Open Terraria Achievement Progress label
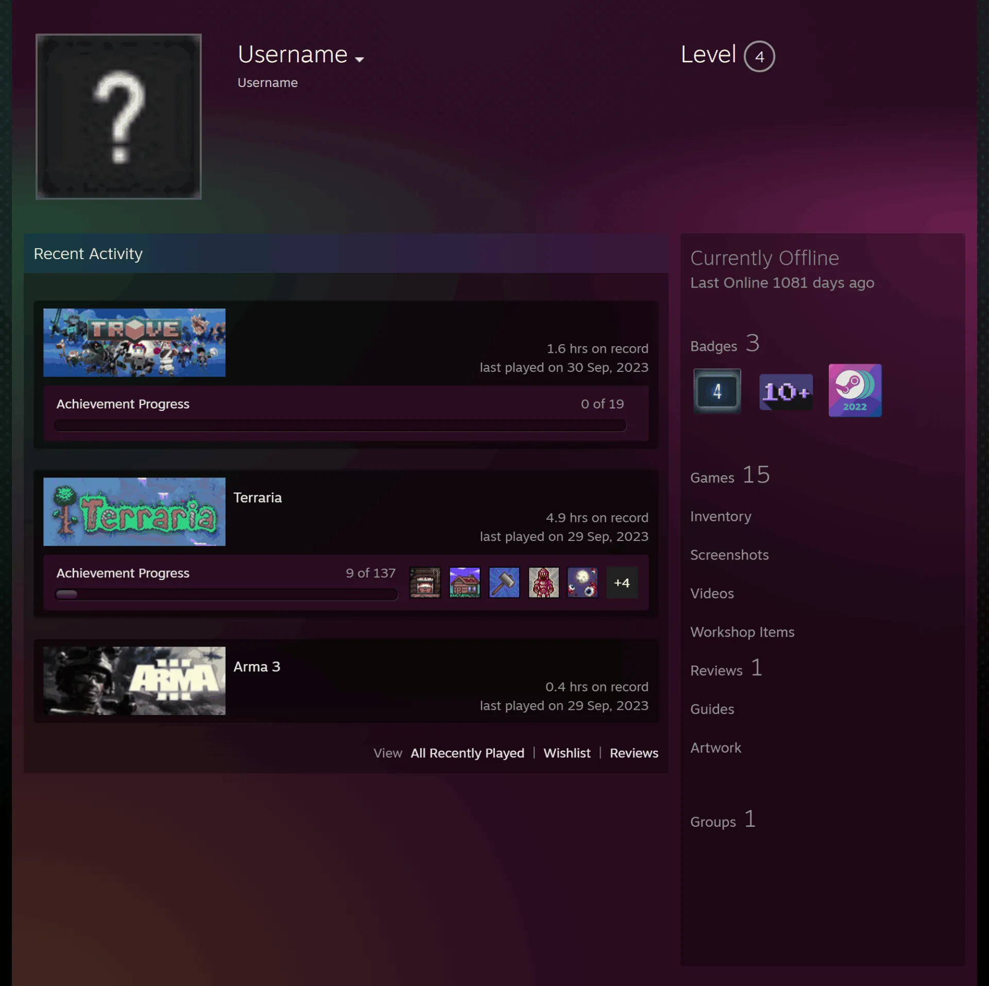Screen dimensions: 989x986 click(123, 573)
